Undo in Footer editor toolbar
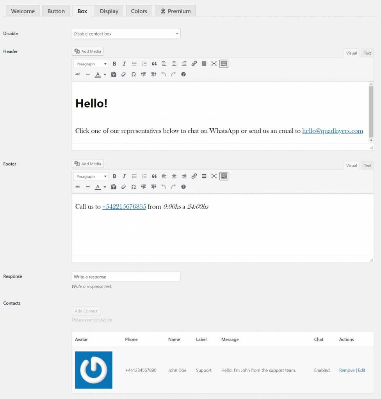The image size is (381, 399). [x=164, y=187]
